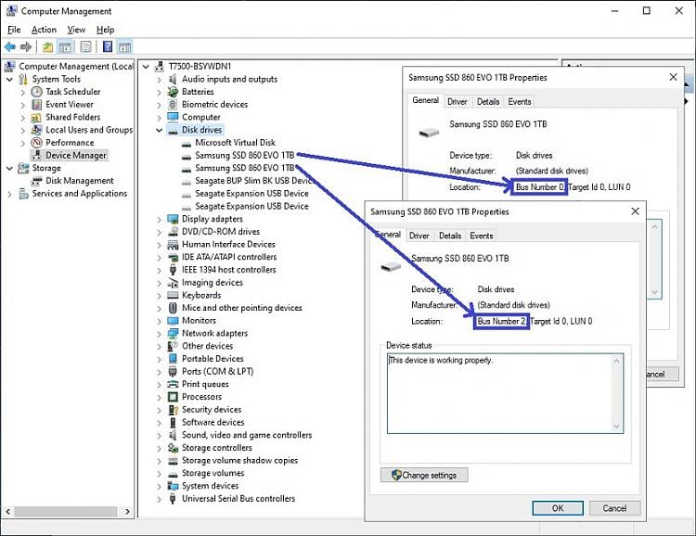Click Cancel in the front Properties dialog
The image size is (696, 536).
tap(614, 508)
